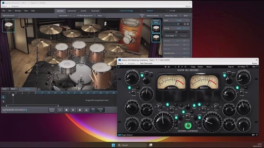This screenshot has height=148, width=264.
Task: Open the More dropdown in instrument bar
Action: (x=101, y=16)
